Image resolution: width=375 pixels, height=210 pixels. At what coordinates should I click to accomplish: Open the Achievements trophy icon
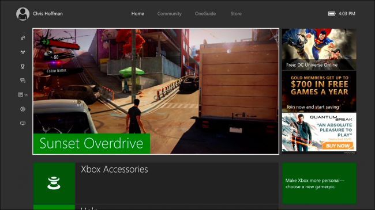(22, 67)
